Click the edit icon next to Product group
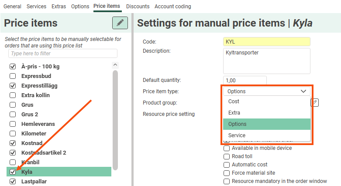 (315, 102)
